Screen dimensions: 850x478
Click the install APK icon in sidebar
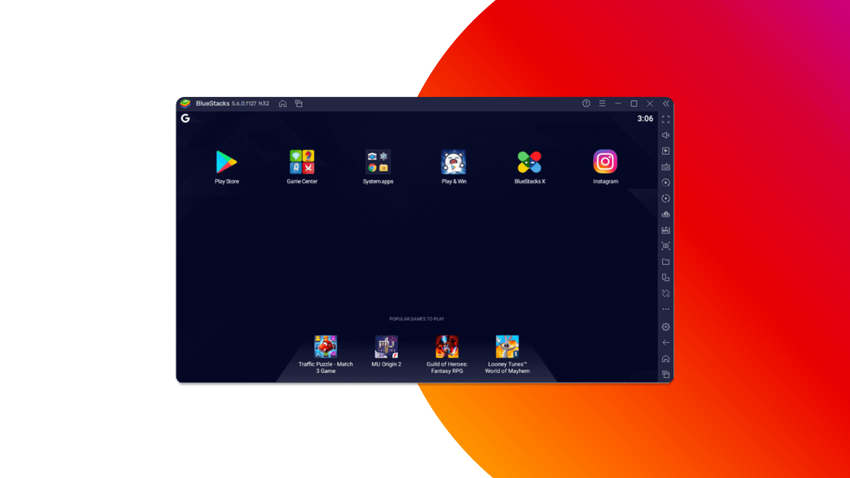pyautogui.click(x=666, y=230)
